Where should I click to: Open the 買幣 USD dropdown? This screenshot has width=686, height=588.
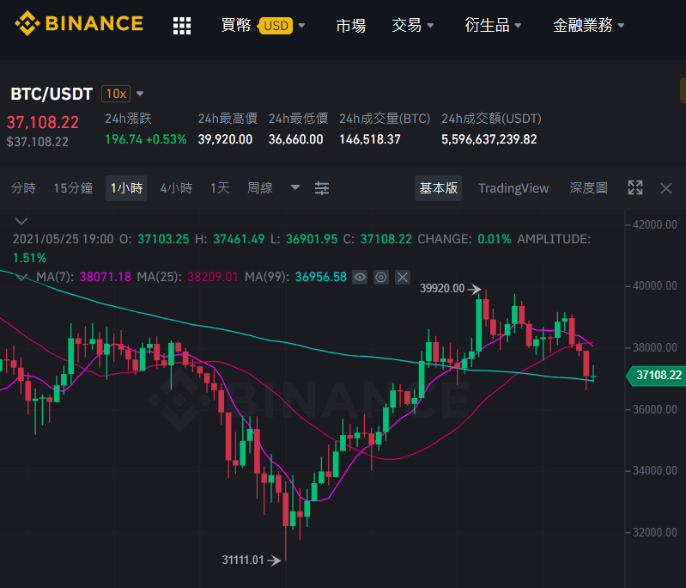coord(263,26)
